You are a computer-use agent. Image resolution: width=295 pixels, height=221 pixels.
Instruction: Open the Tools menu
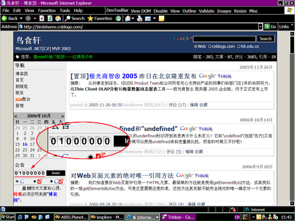[x=65, y=11]
